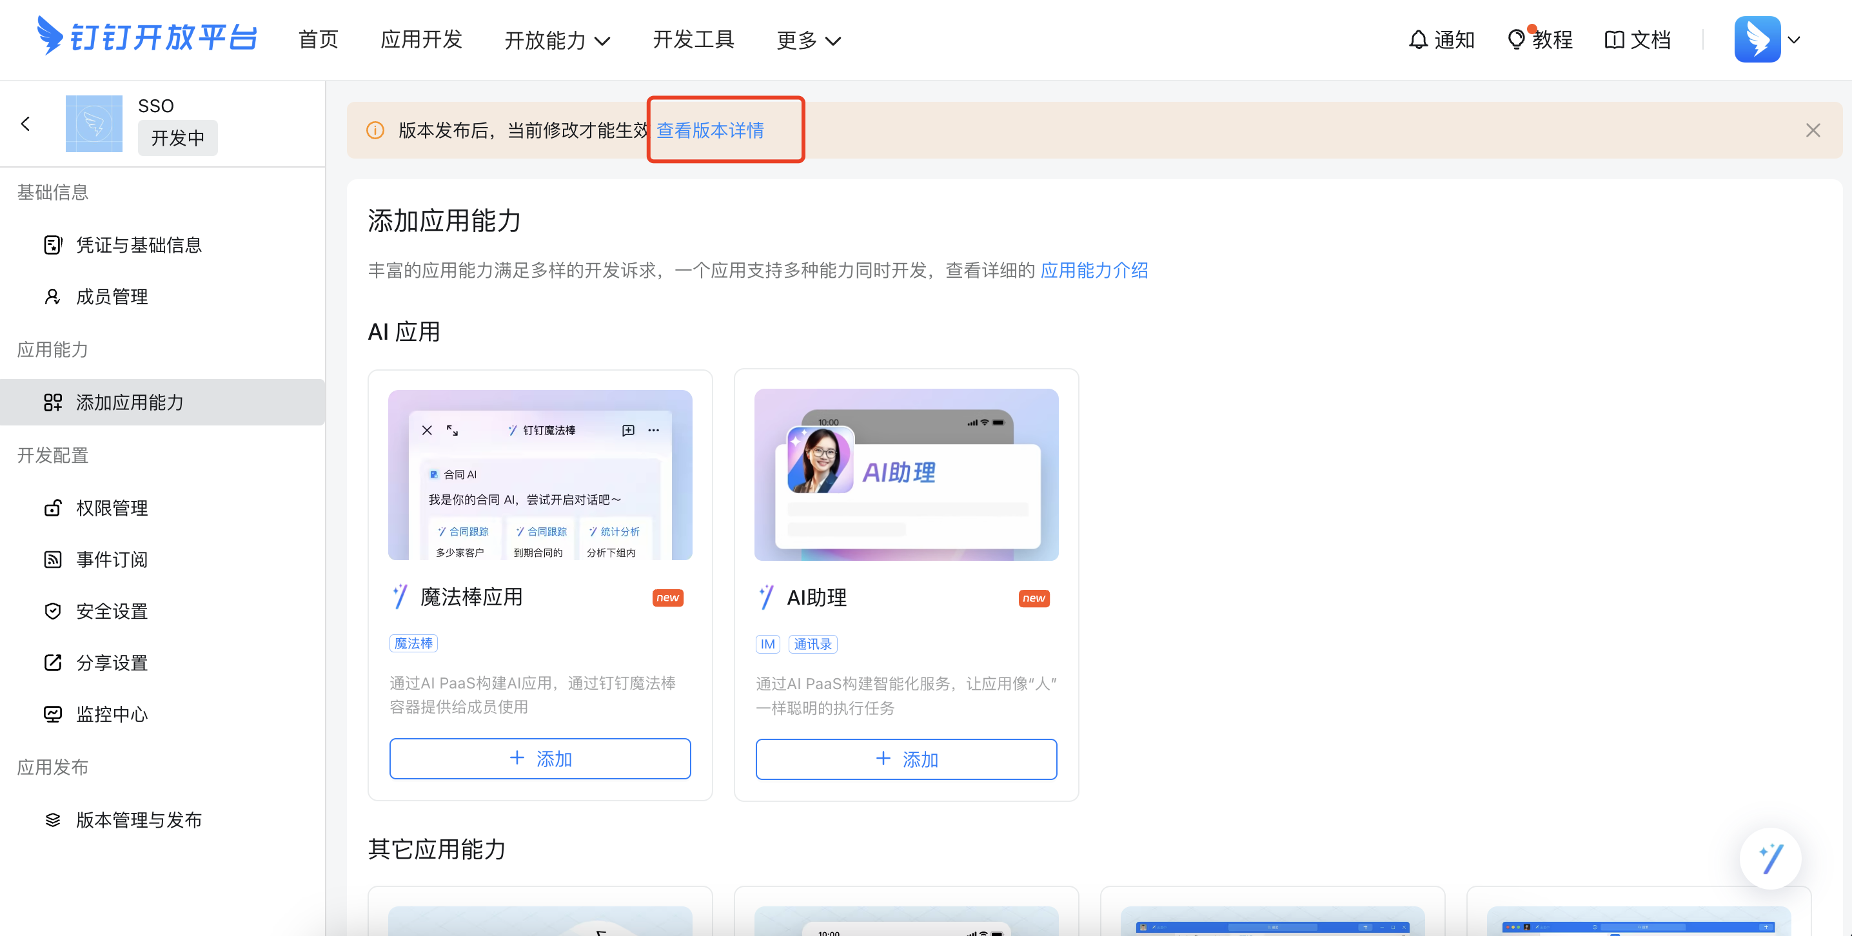
Task: Open 应用开发 in top navigation
Action: pyautogui.click(x=421, y=39)
